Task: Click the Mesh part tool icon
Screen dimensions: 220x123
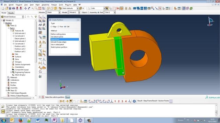Action: click(40, 21)
